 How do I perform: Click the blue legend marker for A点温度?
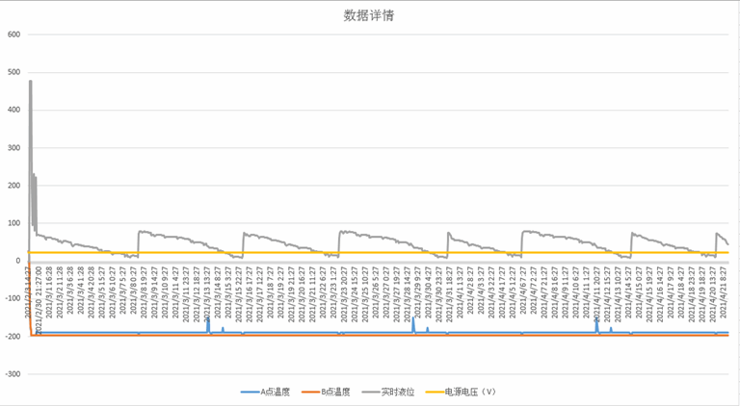[251, 392]
